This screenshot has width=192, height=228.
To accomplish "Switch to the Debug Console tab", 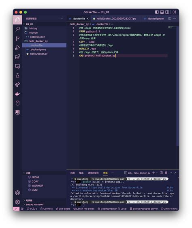I will (94, 173).
